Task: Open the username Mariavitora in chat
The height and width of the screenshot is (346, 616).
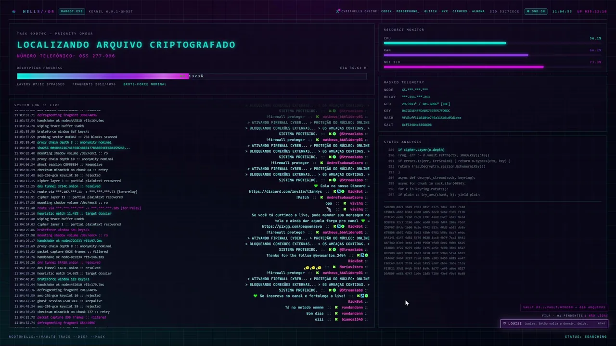Action: point(352,267)
